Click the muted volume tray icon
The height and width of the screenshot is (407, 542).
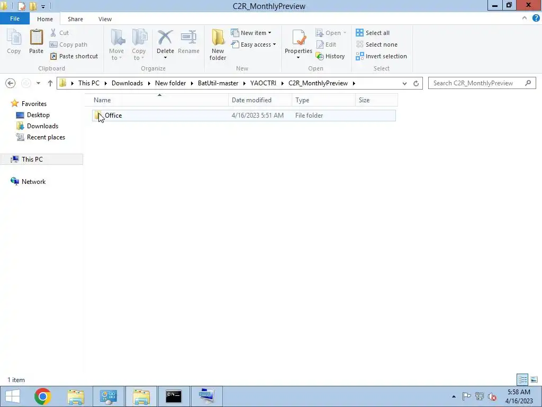pos(492,396)
